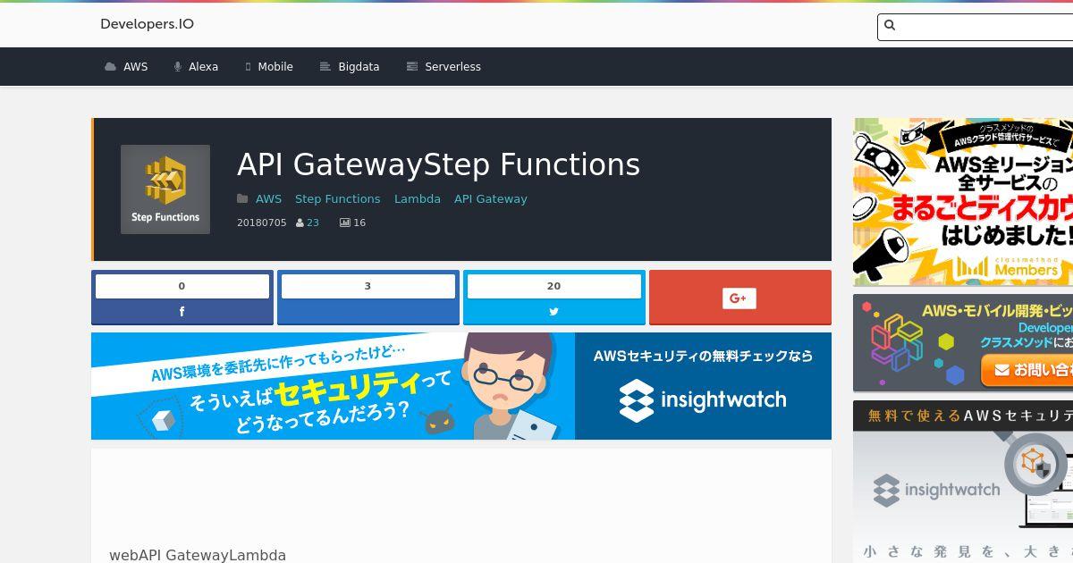Click the Twitter count box showing 20

click(x=554, y=286)
